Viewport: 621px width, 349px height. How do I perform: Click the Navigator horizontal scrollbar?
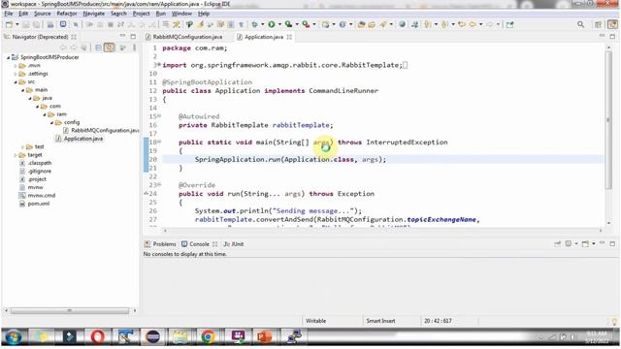click(x=70, y=311)
